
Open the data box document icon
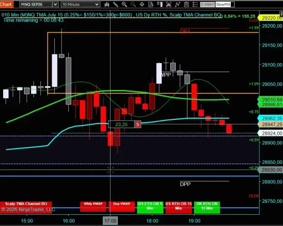point(151,5)
